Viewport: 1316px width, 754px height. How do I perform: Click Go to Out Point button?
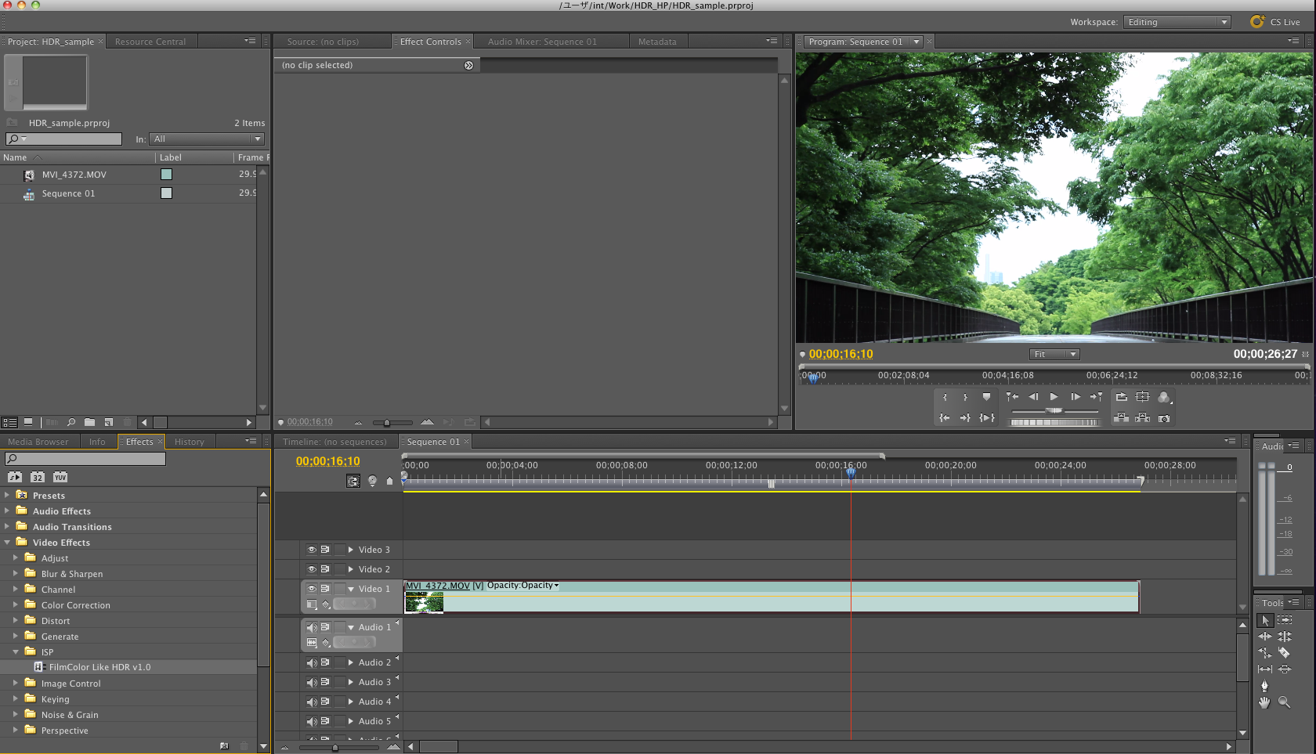point(965,418)
